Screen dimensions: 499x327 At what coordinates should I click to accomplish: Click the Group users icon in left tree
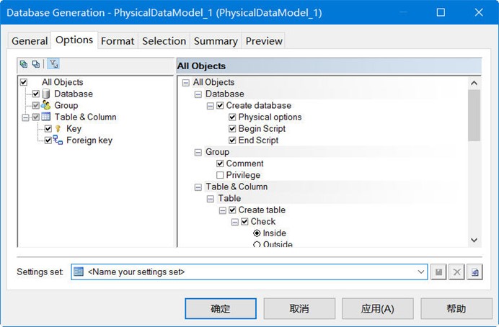46,105
